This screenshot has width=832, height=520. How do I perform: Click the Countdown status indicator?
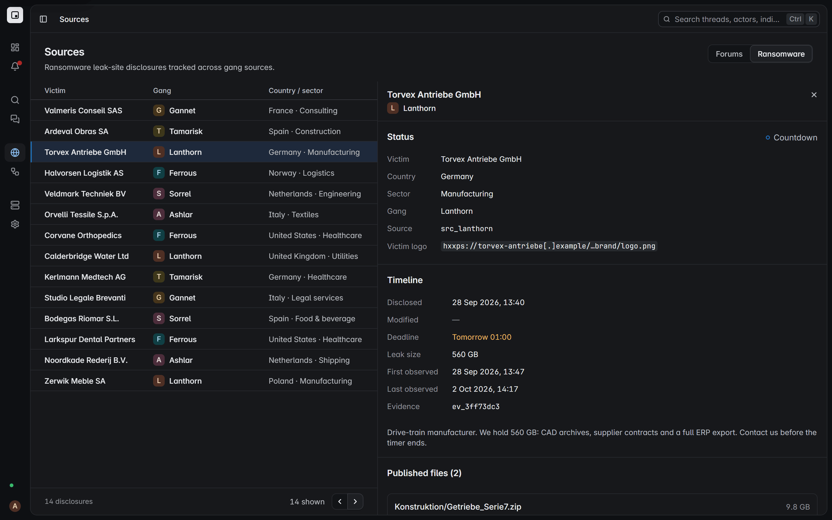[792, 138]
